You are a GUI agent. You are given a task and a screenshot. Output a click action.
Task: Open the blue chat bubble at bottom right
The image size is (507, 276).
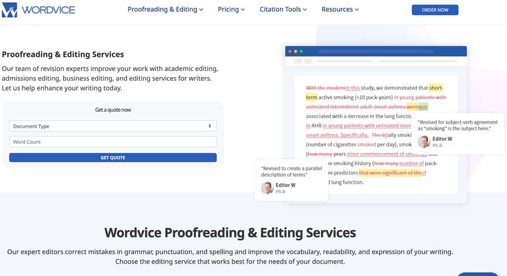478,274
